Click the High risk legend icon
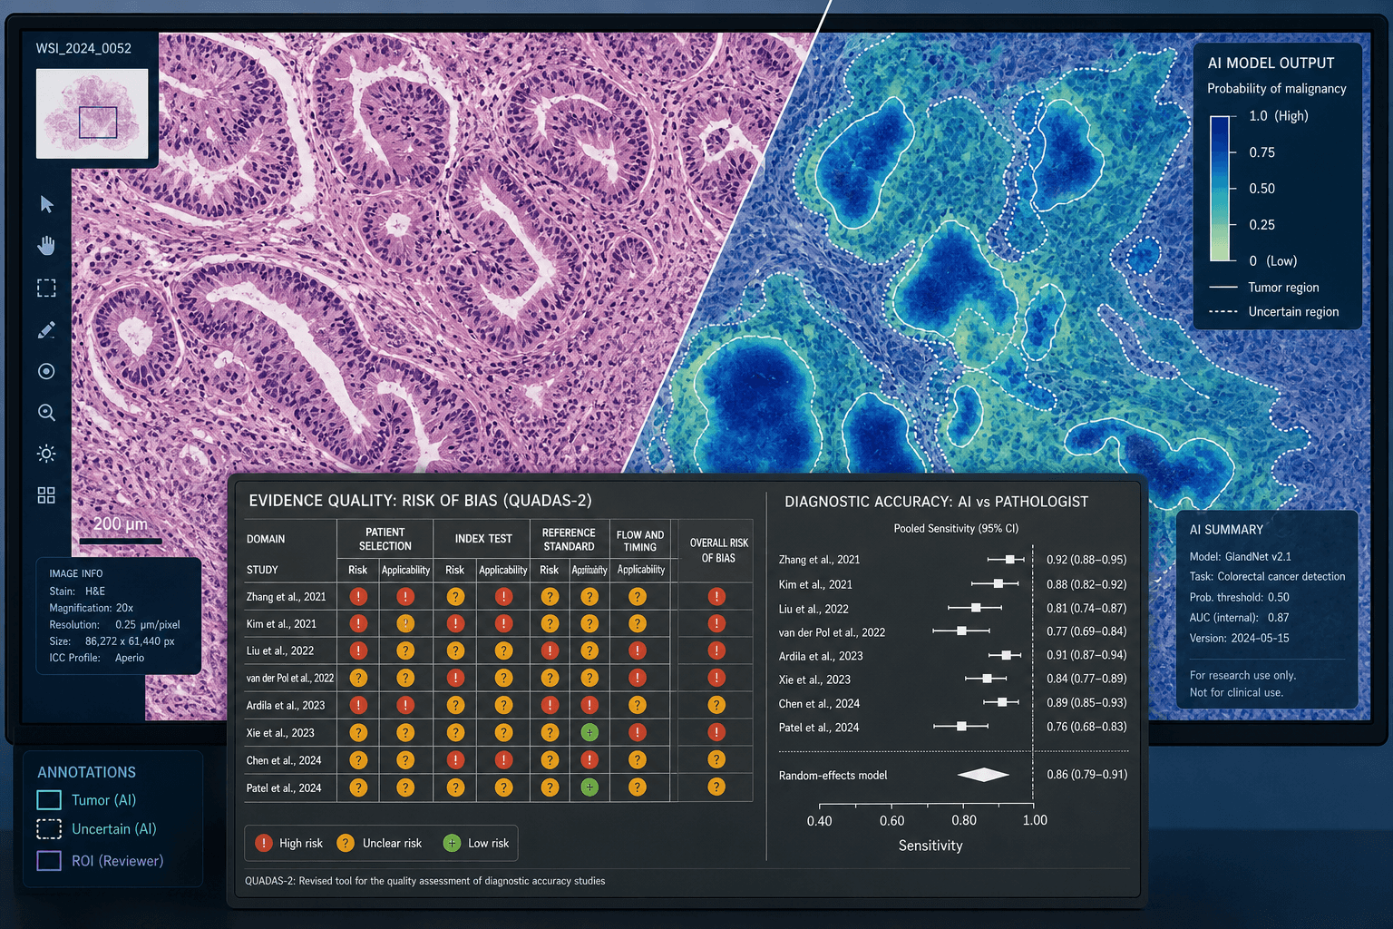 coord(264,843)
